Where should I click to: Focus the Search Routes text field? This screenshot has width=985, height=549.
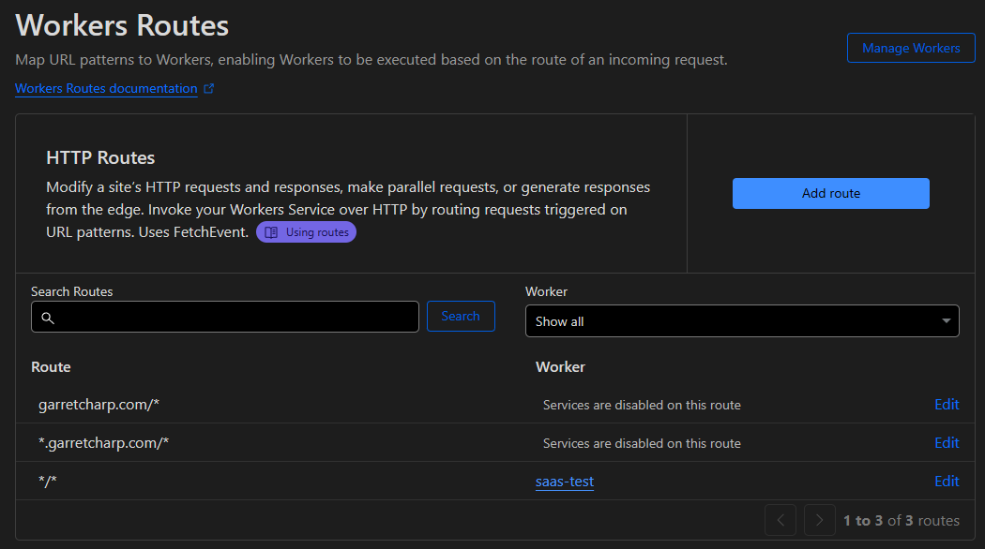pyautogui.click(x=235, y=318)
